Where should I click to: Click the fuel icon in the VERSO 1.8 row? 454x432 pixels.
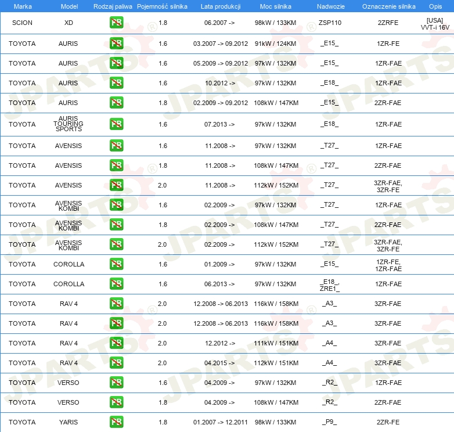pyautogui.click(x=116, y=402)
